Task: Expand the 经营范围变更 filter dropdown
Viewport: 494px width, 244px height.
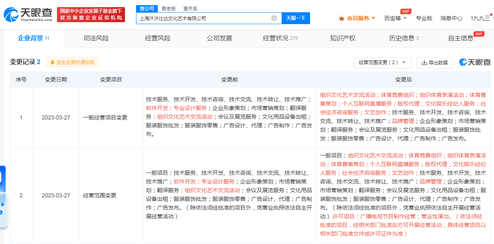Action: [404, 62]
